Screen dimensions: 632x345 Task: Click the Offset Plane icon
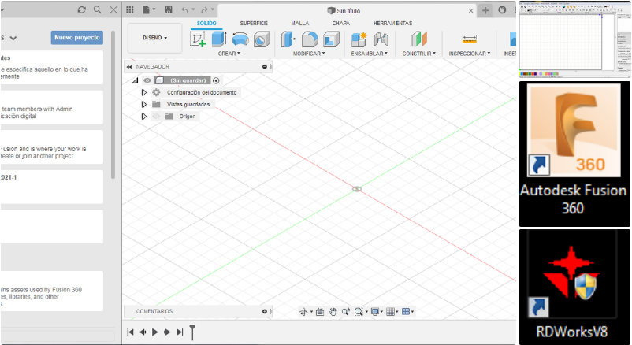[418, 39]
